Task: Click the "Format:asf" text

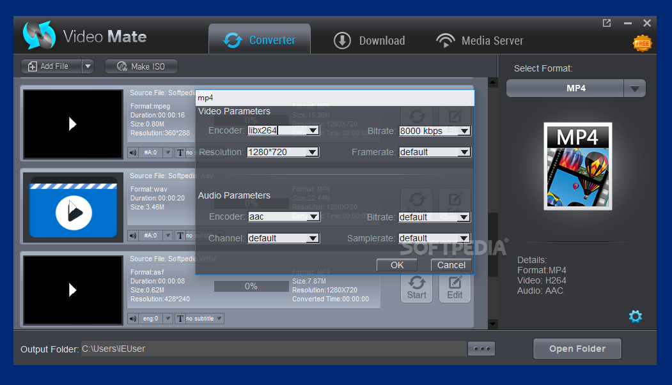Action: 147,272
